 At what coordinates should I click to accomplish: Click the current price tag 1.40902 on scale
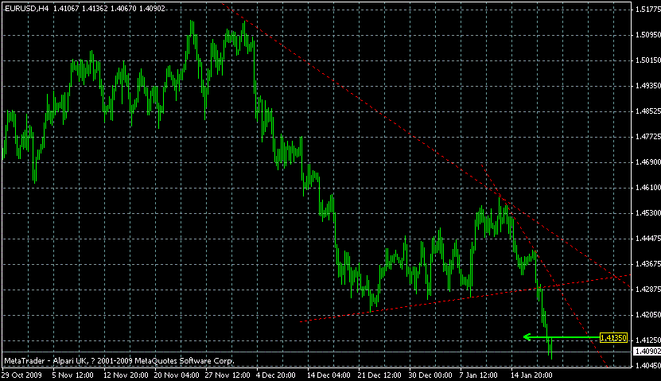click(x=647, y=351)
